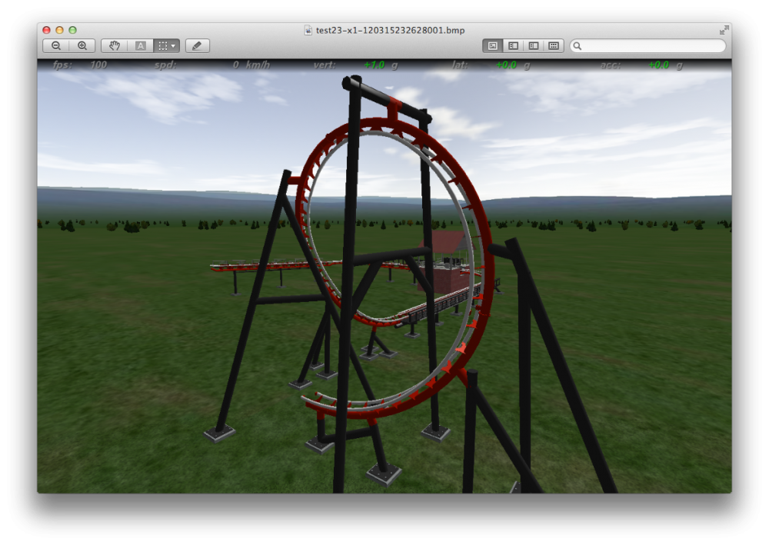Screen dimensions: 769x545
Task: Switch to Content Only view mode
Action: (x=493, y=46)
